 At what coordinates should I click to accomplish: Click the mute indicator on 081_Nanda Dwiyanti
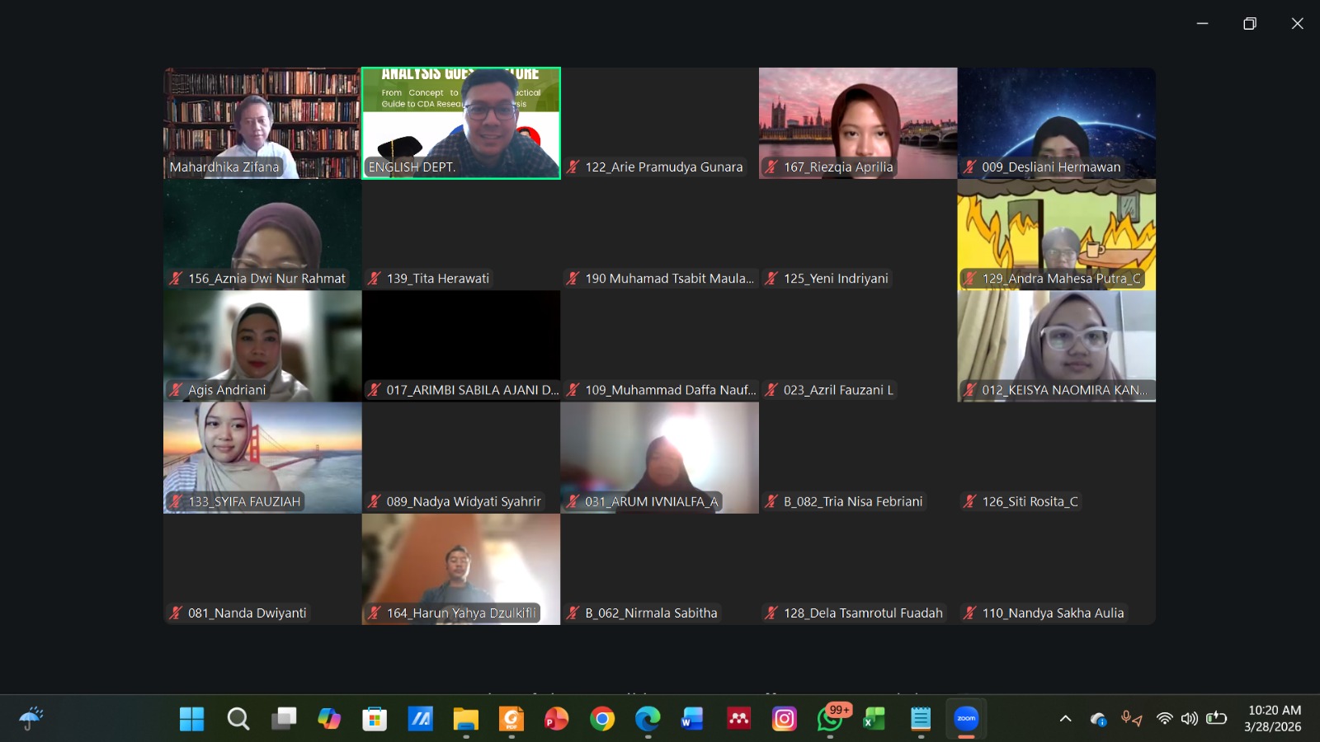click(x=176, y=613)
